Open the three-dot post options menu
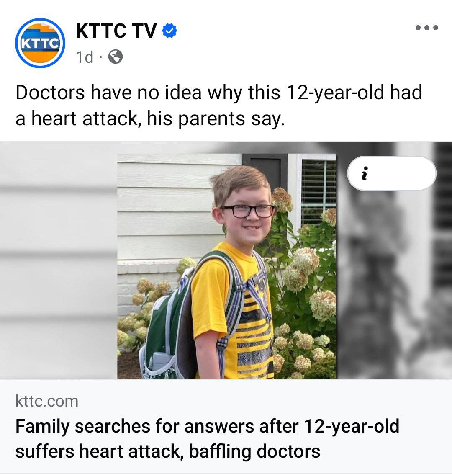 426,28
